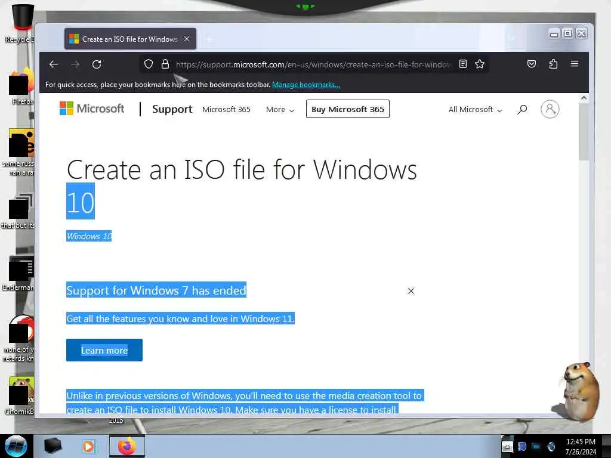
Task: Open the black box taskbar icon
Action: tap(53, 446)
